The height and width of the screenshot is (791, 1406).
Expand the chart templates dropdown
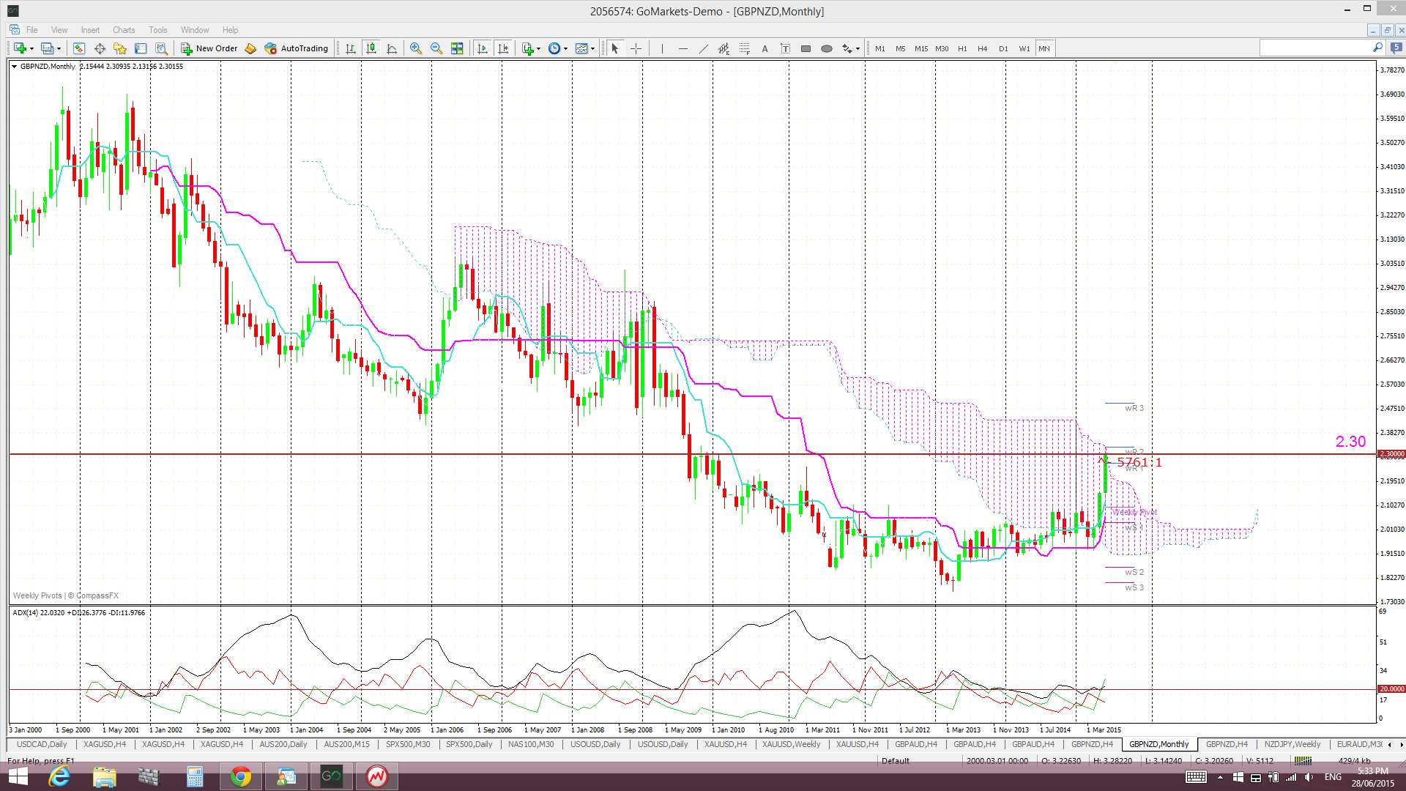point(592,48)
